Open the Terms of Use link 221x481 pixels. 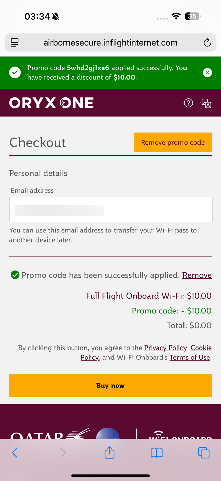click(190, 357)
